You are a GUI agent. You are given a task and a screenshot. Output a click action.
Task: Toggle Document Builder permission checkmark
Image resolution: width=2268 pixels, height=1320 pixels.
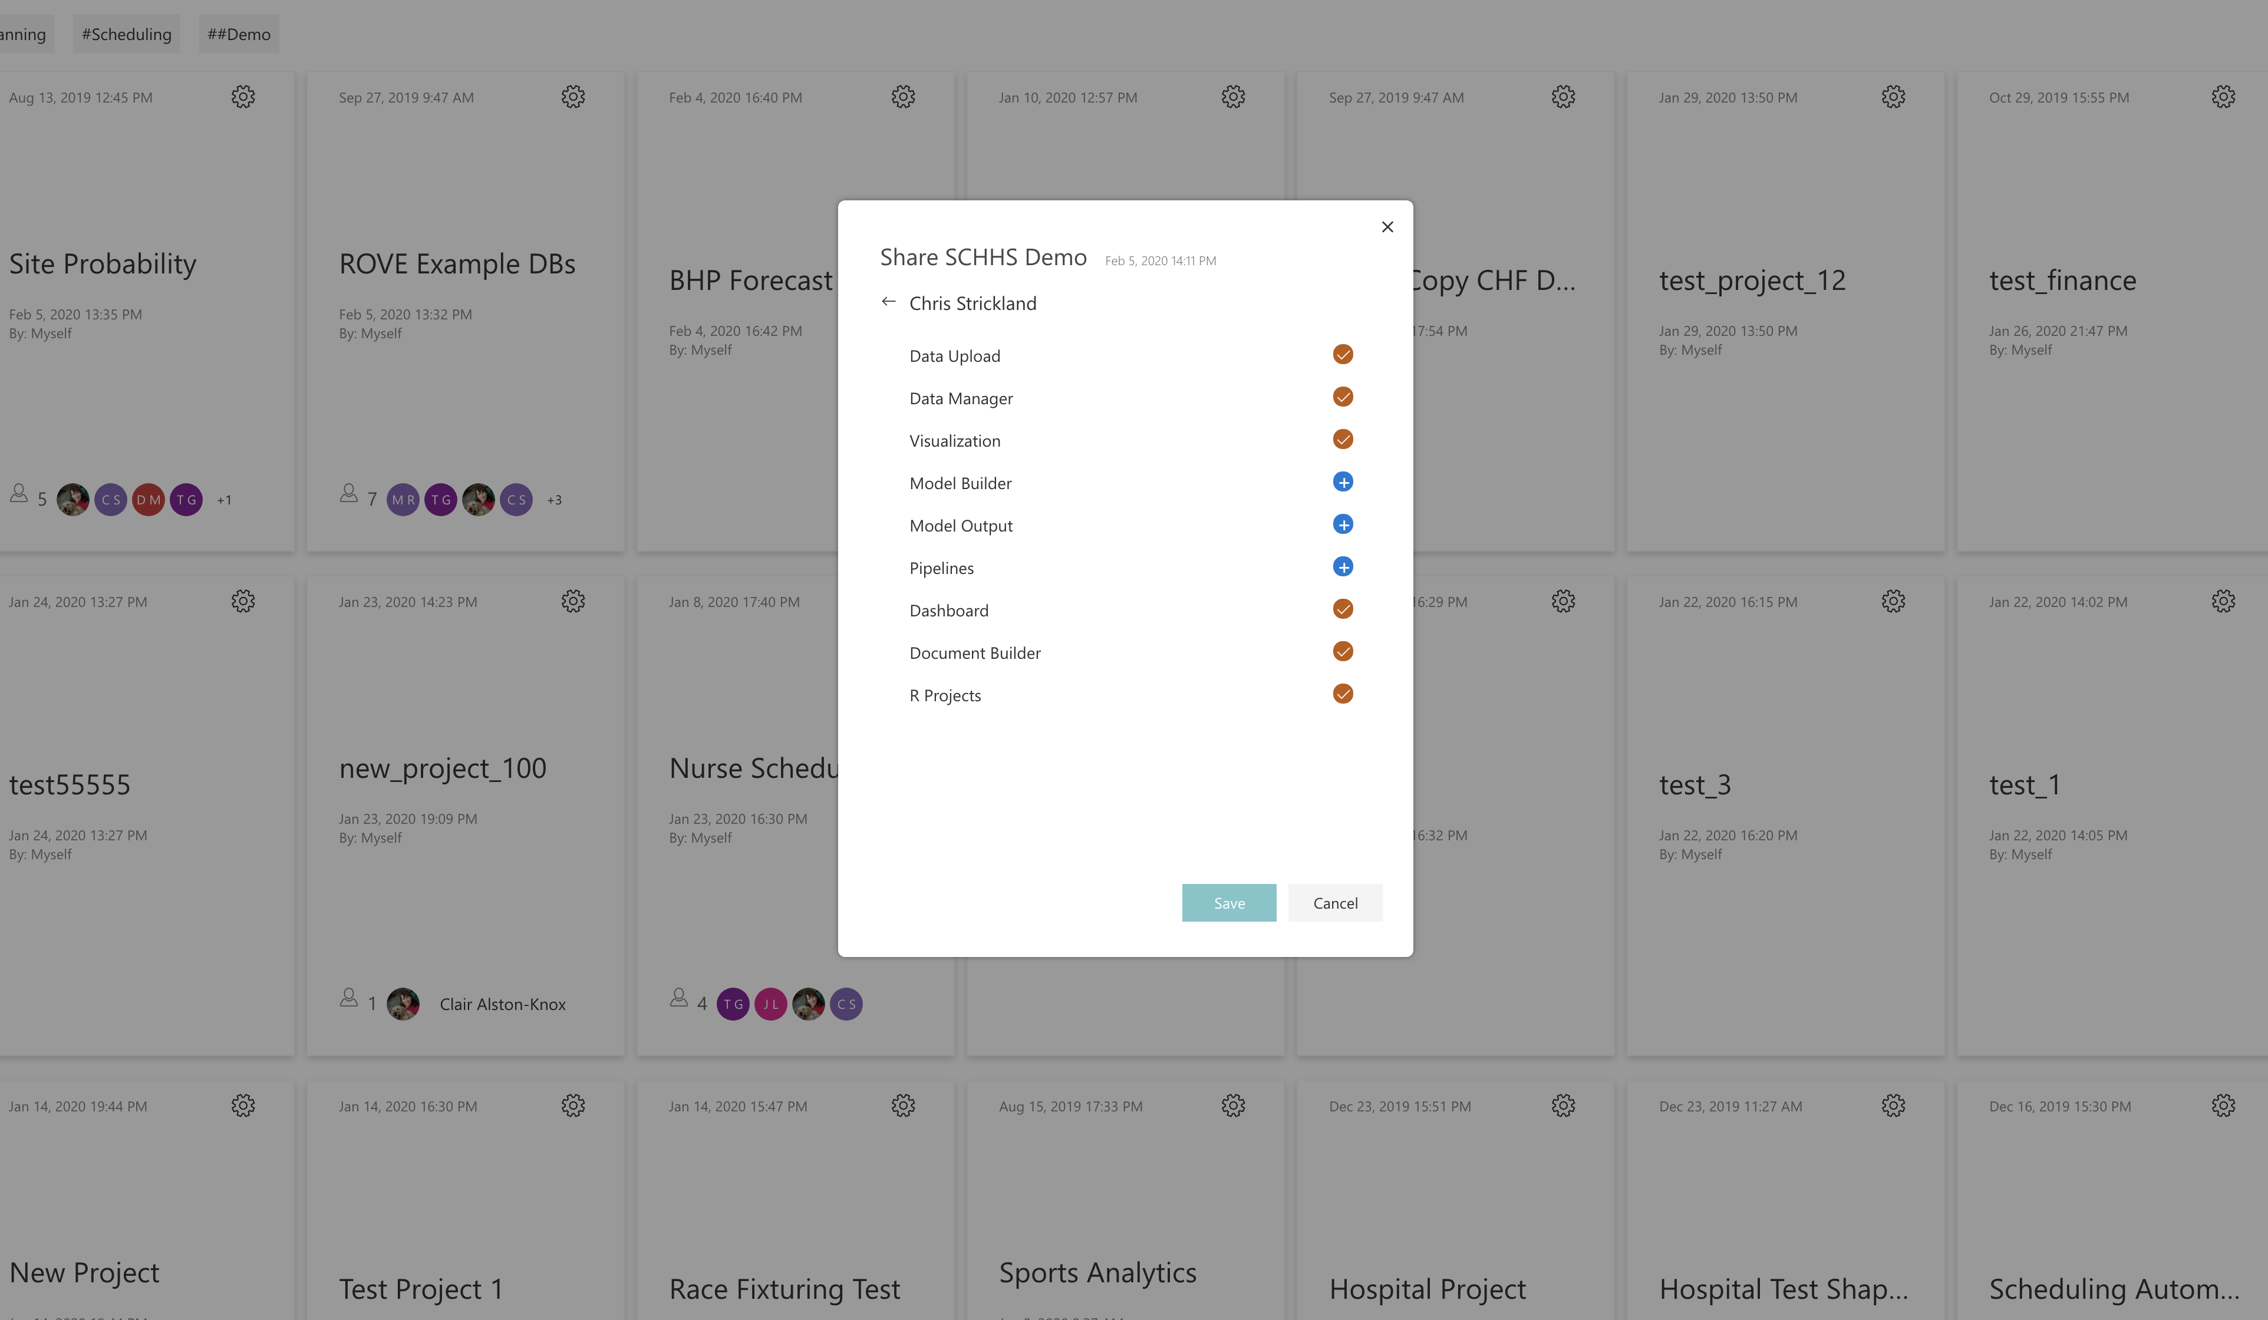tap(1343, 651)
